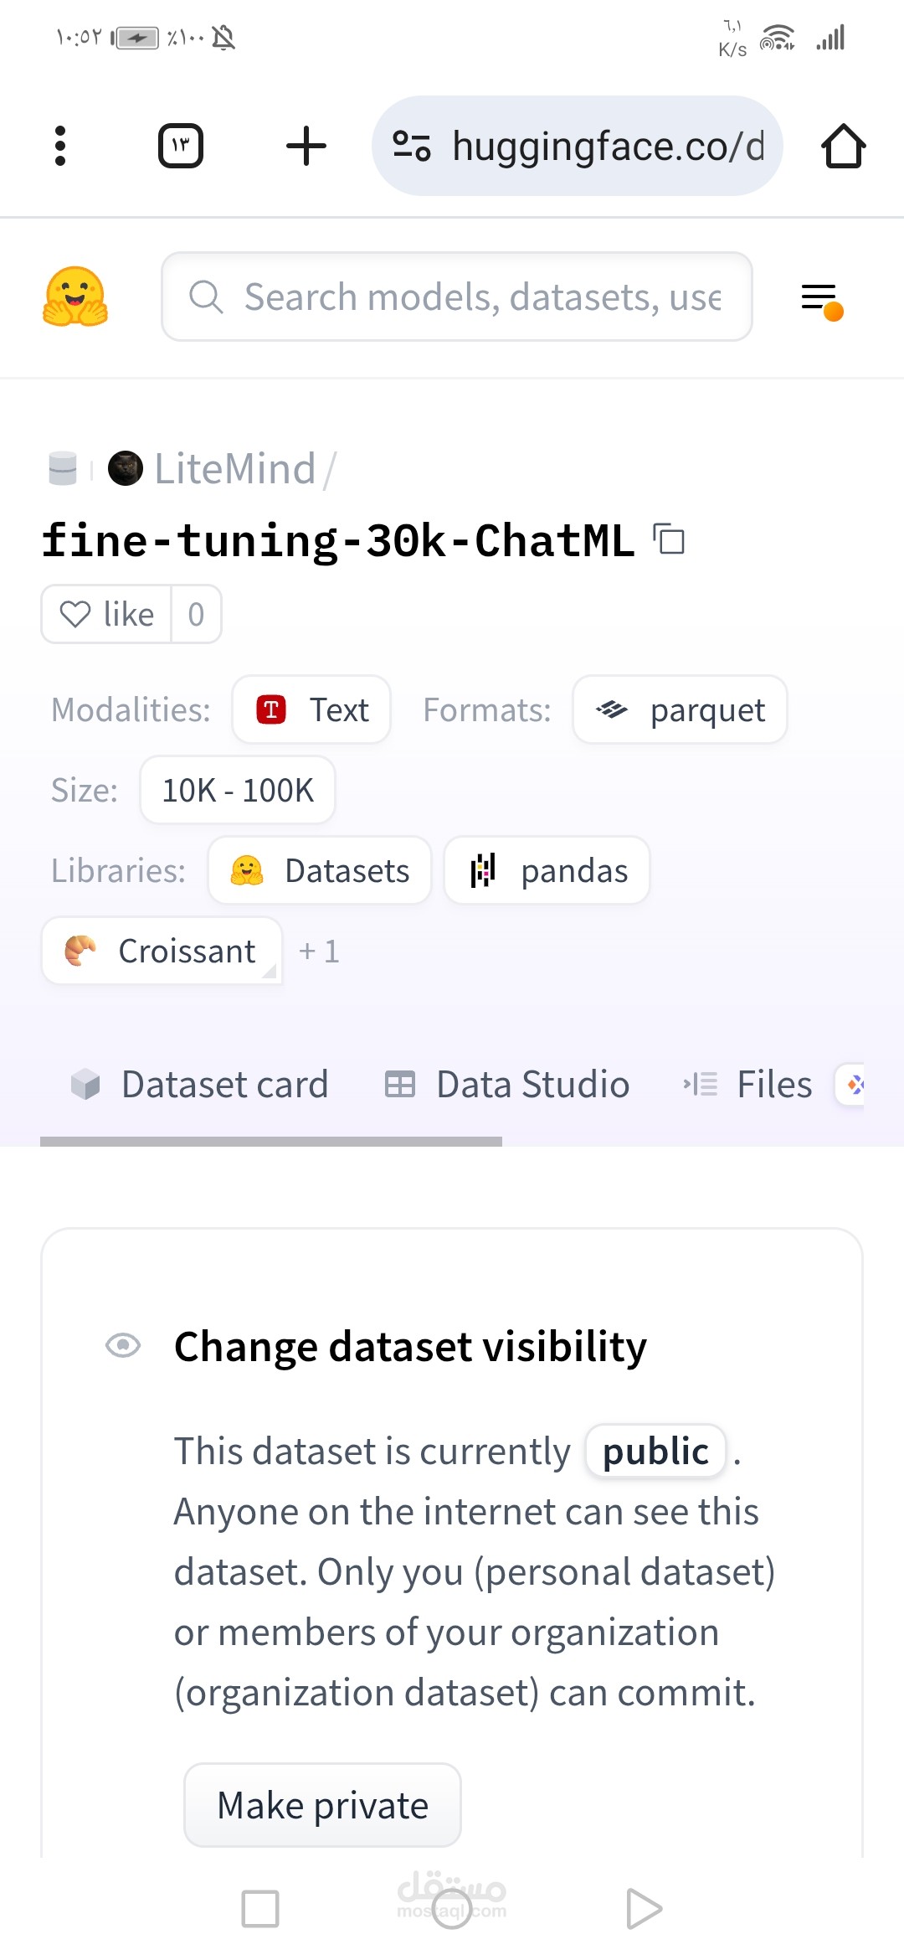
Task: Open the Files tab
Action: coord(748,1085)
